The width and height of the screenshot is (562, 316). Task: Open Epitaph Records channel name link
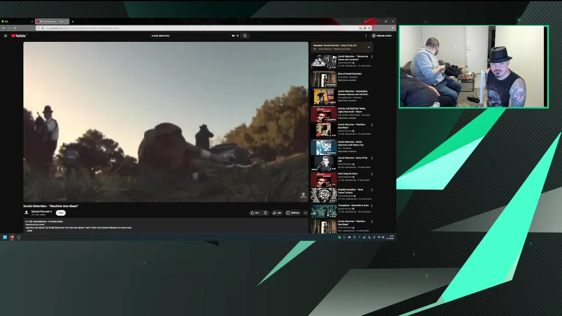pos(40,212)
